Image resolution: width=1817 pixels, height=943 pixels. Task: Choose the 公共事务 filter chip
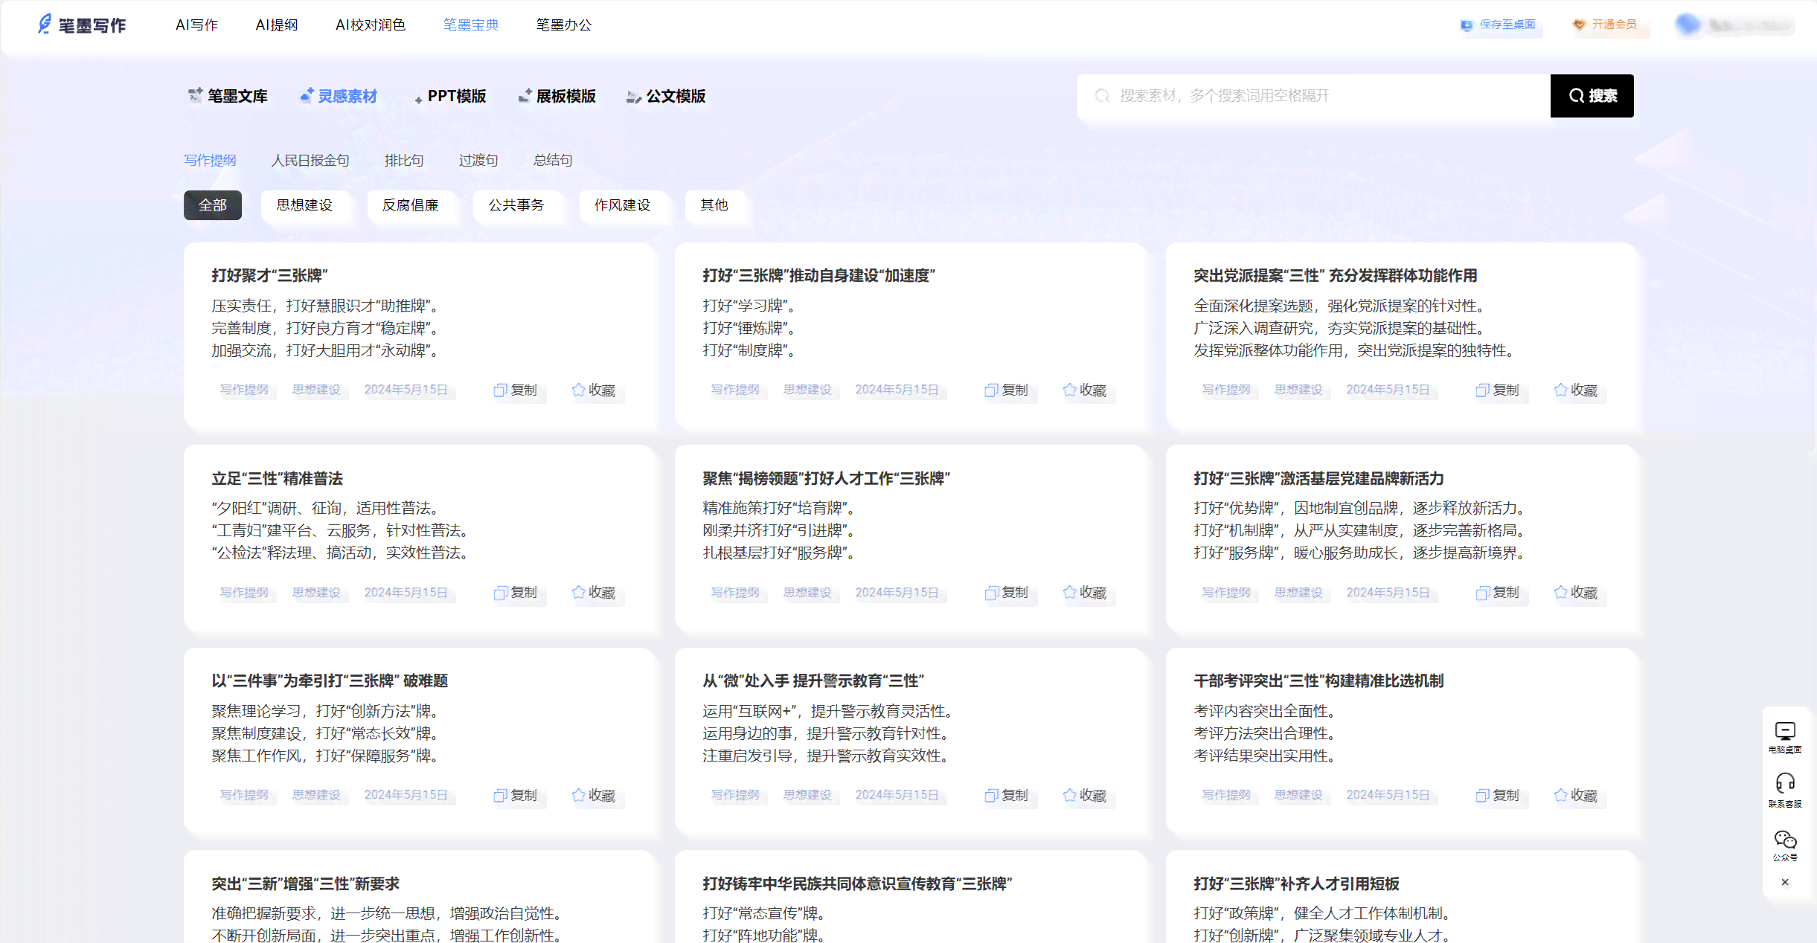pyautogui.click(x=516, y=205)
